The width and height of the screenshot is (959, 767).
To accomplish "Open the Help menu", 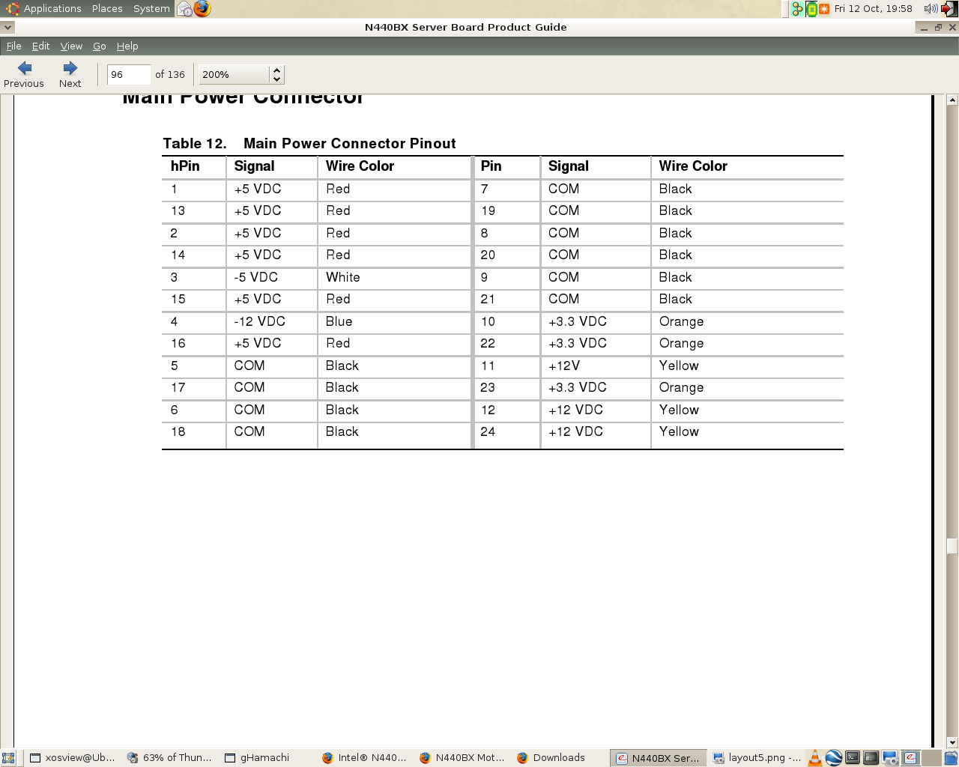I will tap(127, 46).
